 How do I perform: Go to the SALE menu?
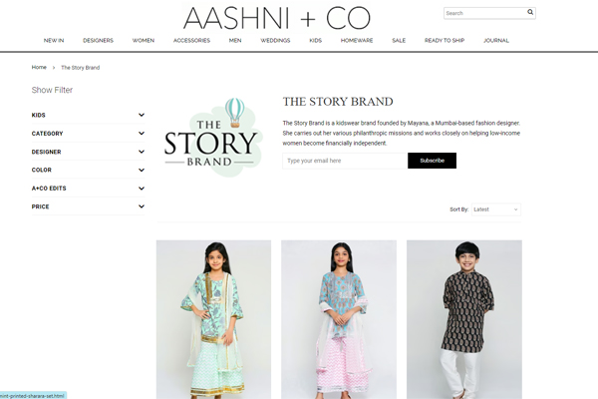(399, 40)
